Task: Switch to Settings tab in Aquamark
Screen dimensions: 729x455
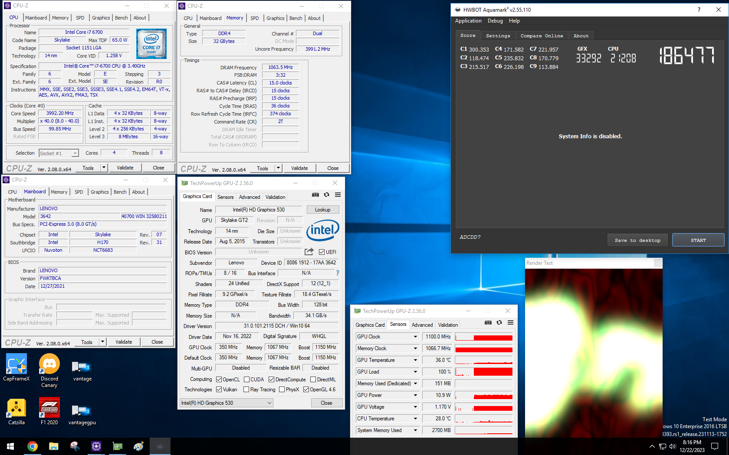Action: click(x=498, y=36)
